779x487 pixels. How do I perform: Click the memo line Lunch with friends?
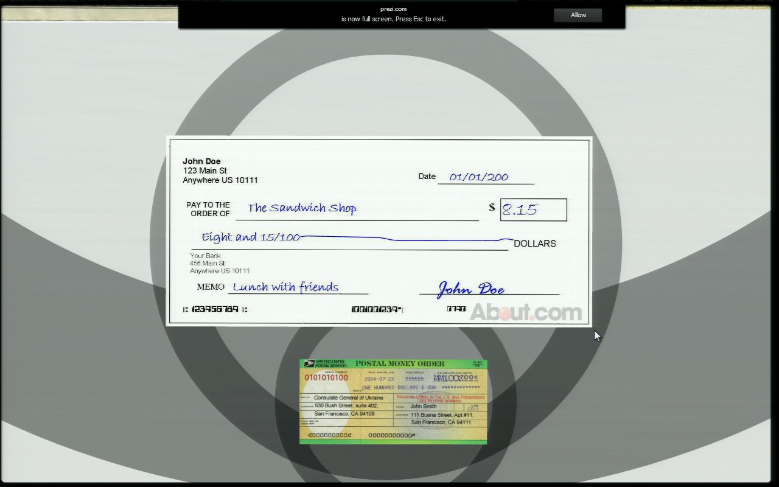(x=285, y=287)
